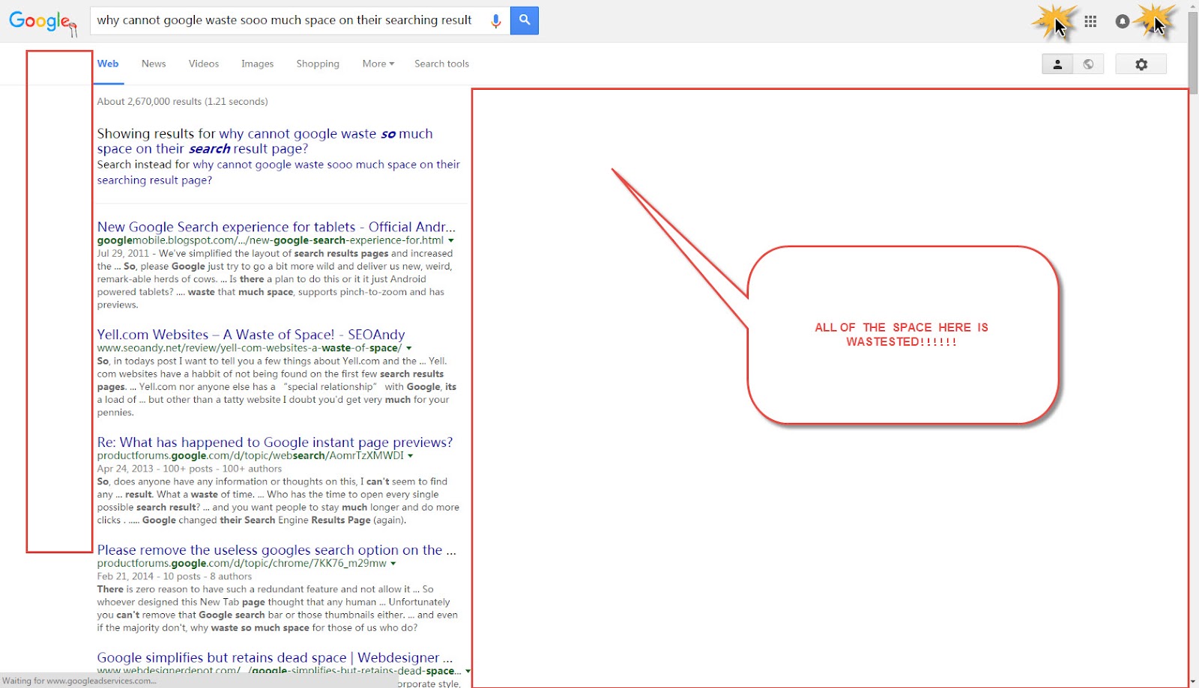Expand the arrow beside googlemobile.blogspot.com URL
This screenshot has height=688, width=1199.
[451, 241]
